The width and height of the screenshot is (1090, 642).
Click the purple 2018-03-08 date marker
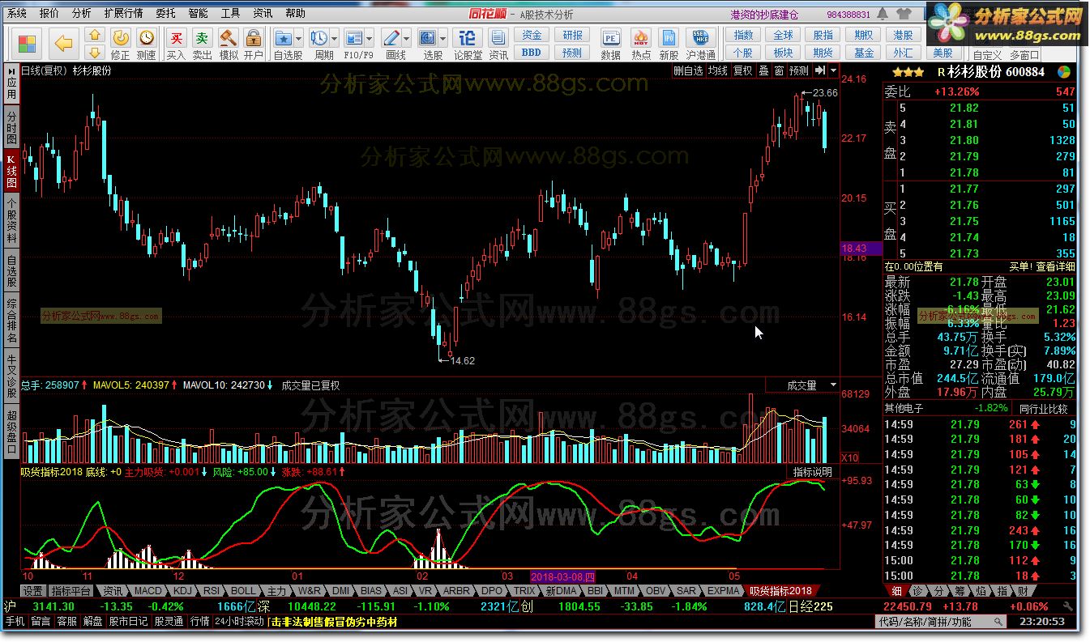click(565, 577)
